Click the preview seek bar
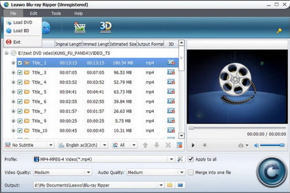 point(237,128)
